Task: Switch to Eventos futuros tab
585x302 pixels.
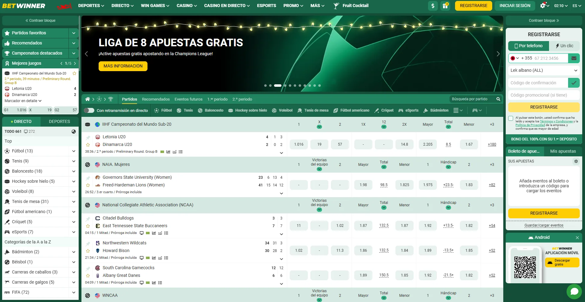Action: [x=188, y=99]
